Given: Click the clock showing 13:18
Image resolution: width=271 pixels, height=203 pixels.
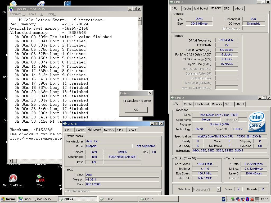Looking at the screenshot, I should [264, 199].
